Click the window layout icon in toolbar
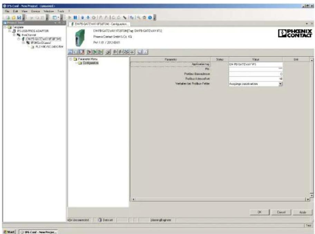 (55, 18)
